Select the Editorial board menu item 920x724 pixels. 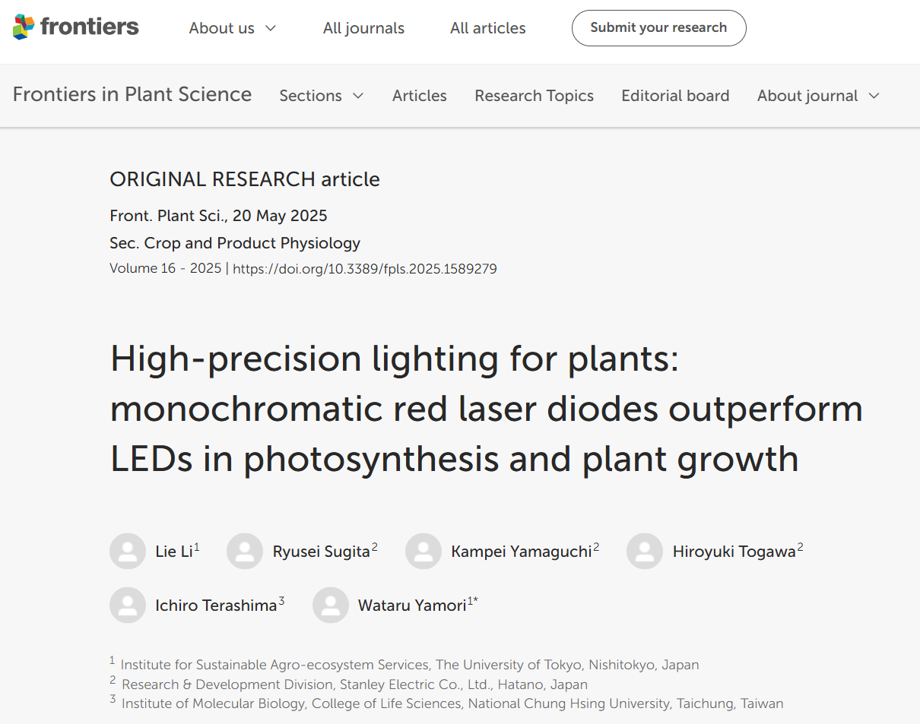coord(675,96)
